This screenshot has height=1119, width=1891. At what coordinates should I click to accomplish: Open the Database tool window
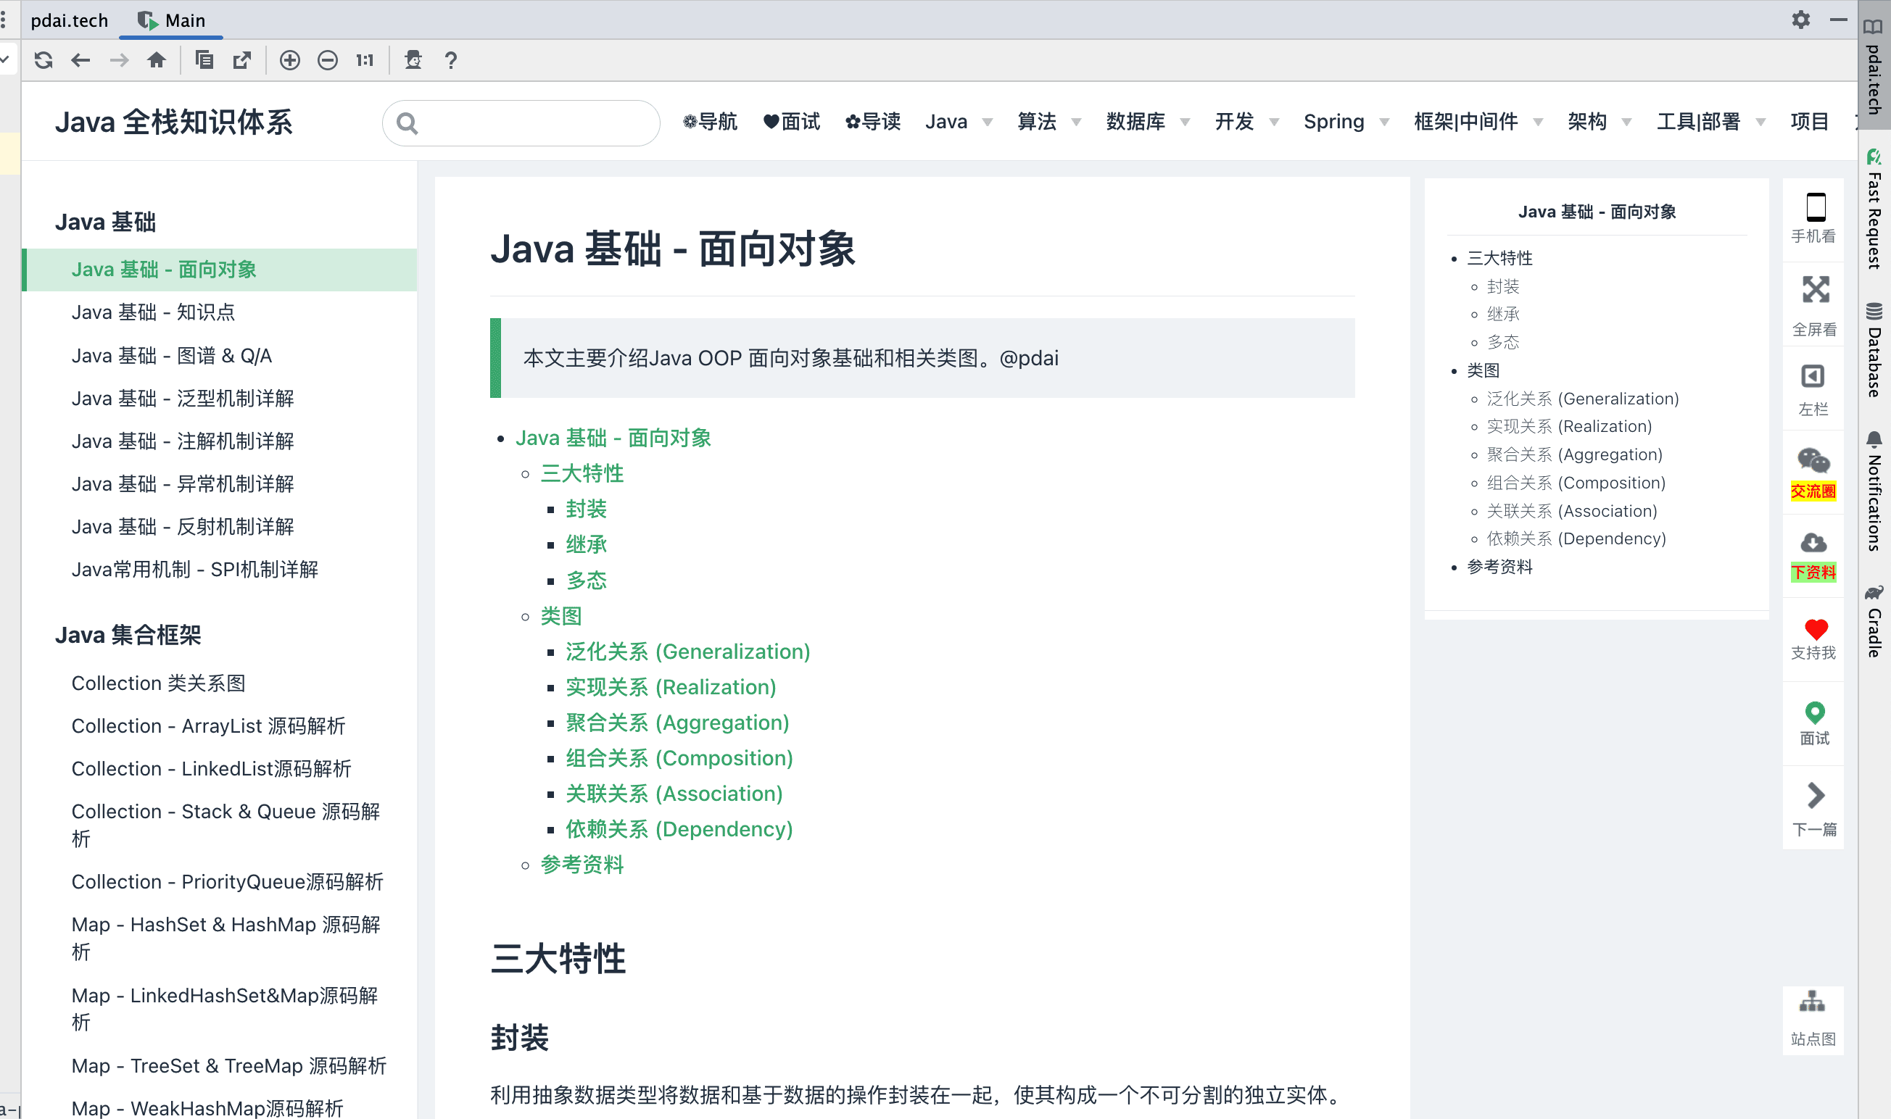[x=1874, y=351]
